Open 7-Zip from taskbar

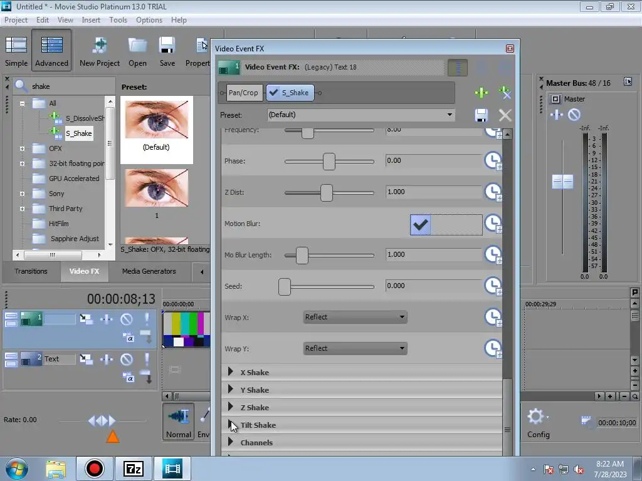point(134,468)
